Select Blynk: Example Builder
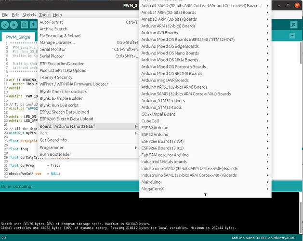 pos(89,98)
